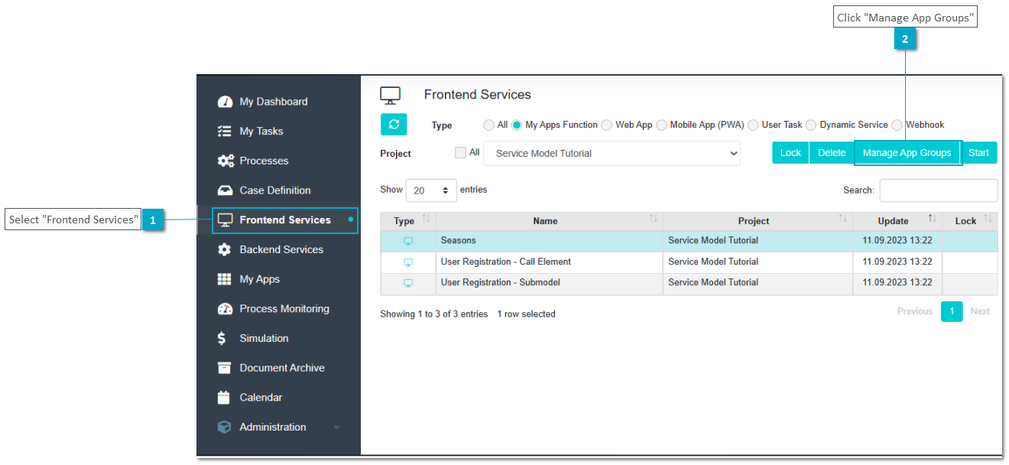Image resolution: width=1009 pixels, height=465 pixels.
Task: Select the User Task radio button
Action: pyautogui.click(x=753, y=125)
